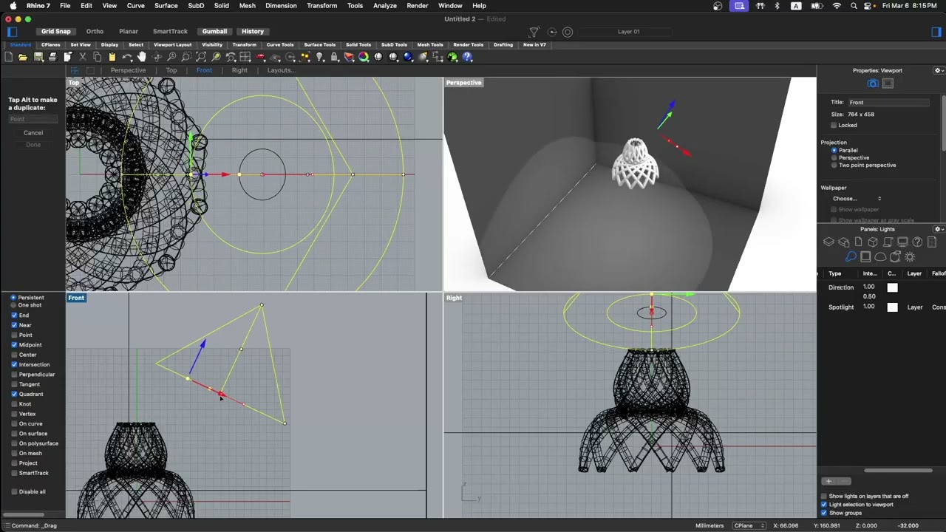Toggle the SmartTrack button
This screenshot has width=946, height=532.
click(x=170, y=32)
